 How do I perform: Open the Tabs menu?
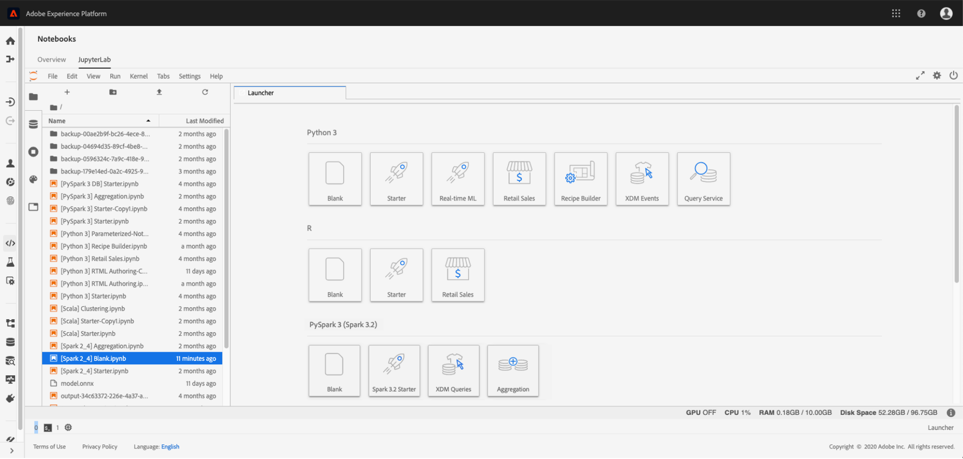pyautogui.click(x=164, y=76)
